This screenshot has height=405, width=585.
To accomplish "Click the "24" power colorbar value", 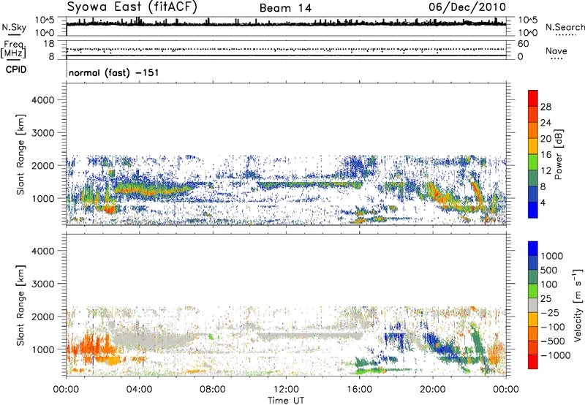I will pyautogui.click(x=546, y=123).
